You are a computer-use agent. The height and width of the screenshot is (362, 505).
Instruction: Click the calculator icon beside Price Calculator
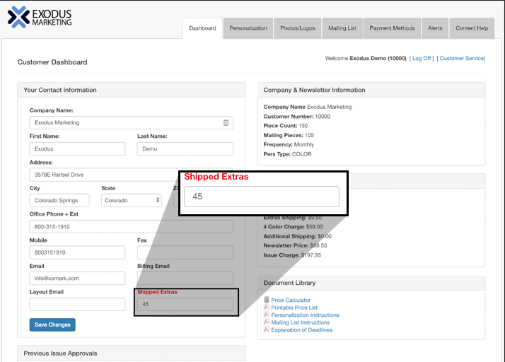(x=267, y=300)
